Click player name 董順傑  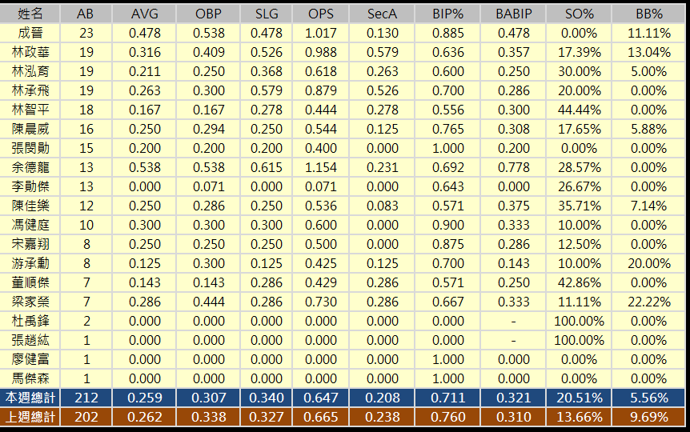pos(30,282)
